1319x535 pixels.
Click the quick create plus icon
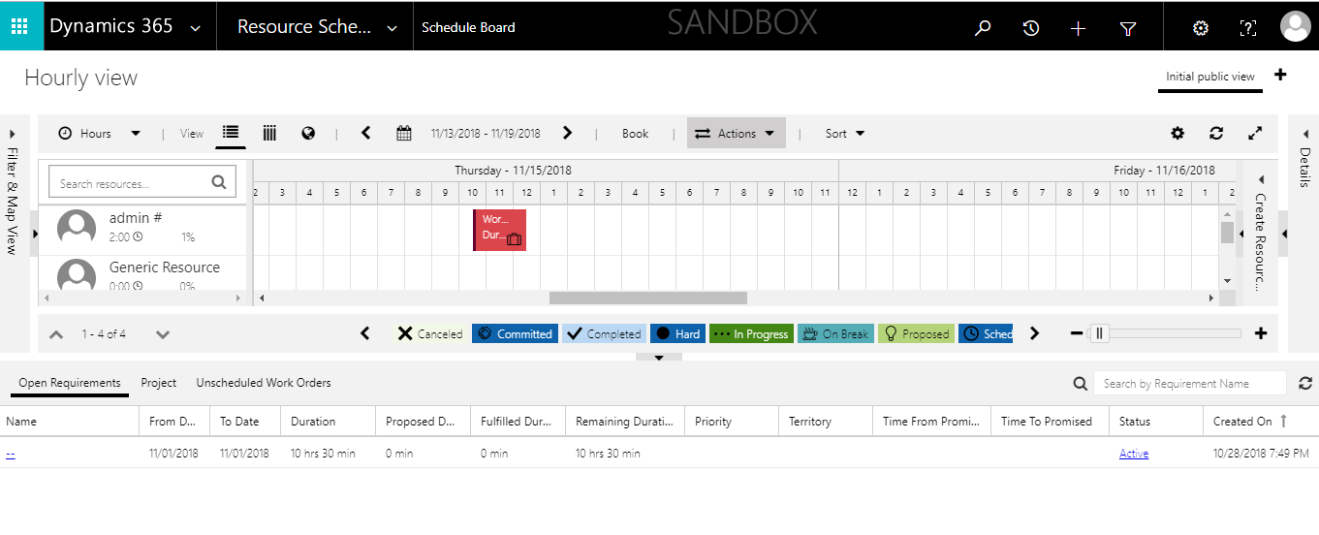click(x=1079, y=28)
